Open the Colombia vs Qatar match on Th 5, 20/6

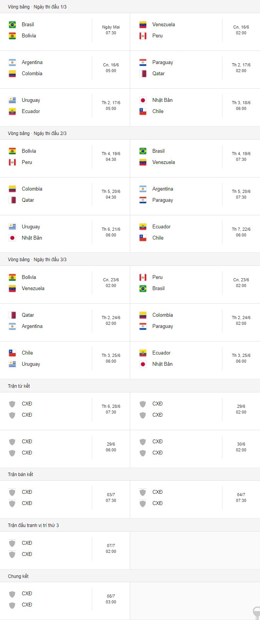pyautogui.click(x=65, y=196)
